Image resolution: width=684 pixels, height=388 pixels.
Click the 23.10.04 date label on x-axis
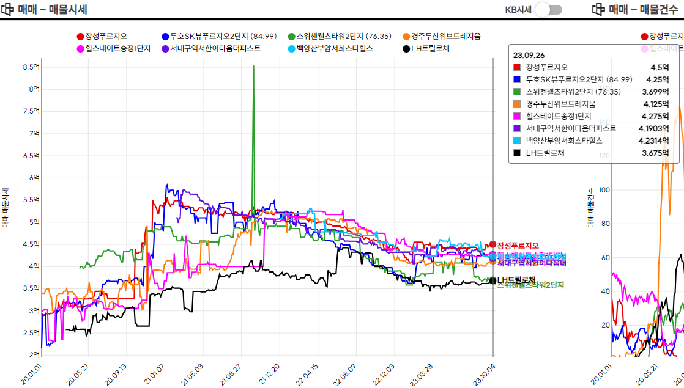(x=485, y=375)
